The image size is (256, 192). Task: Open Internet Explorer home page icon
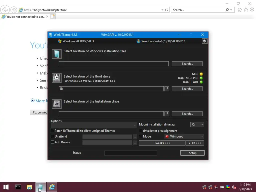tap(240, 10)
